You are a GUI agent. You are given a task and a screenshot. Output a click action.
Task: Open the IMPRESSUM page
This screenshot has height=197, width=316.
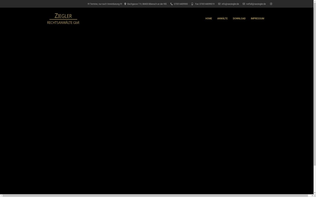(x=257, y=18)
